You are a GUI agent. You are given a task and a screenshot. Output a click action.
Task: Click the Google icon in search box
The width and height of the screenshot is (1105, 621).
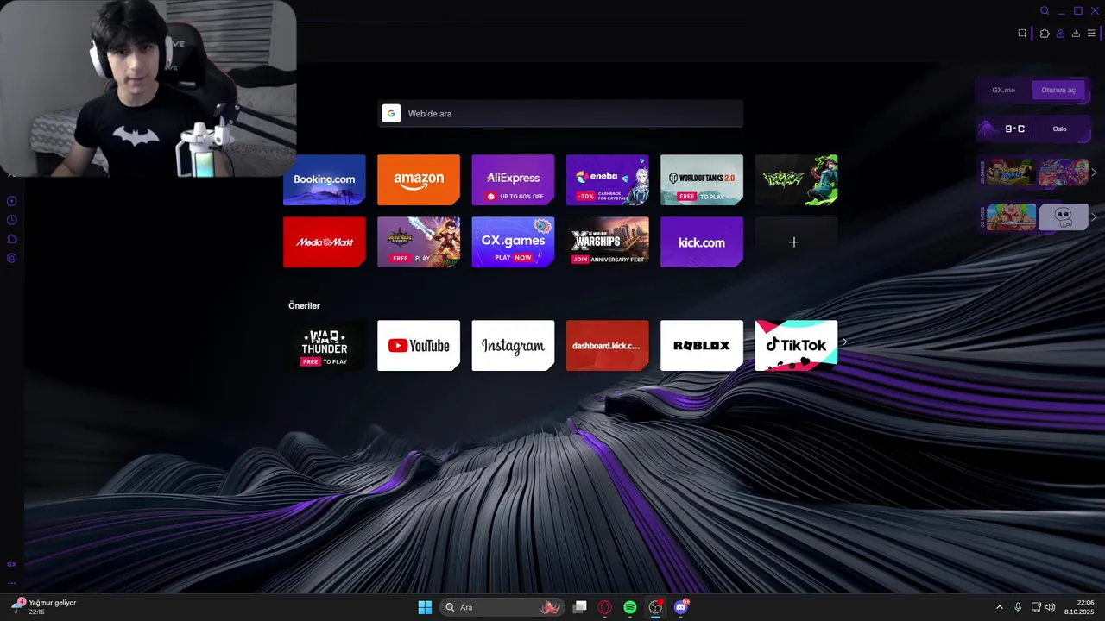click(391, 113)
